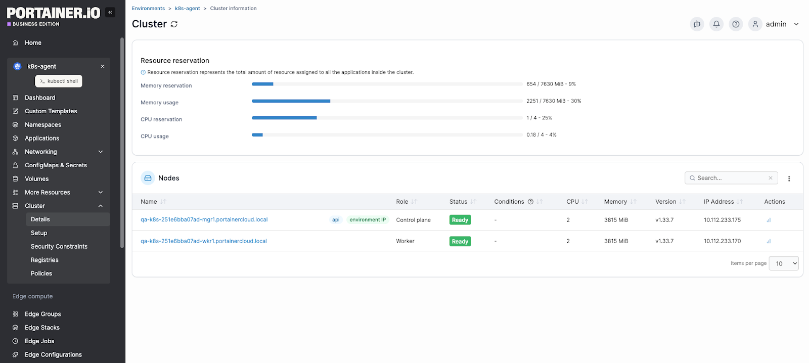The height and width of the screenshot is (363, 809).
Task: Go to Namespaces in sidebar
Action: (x=43, y=125)
